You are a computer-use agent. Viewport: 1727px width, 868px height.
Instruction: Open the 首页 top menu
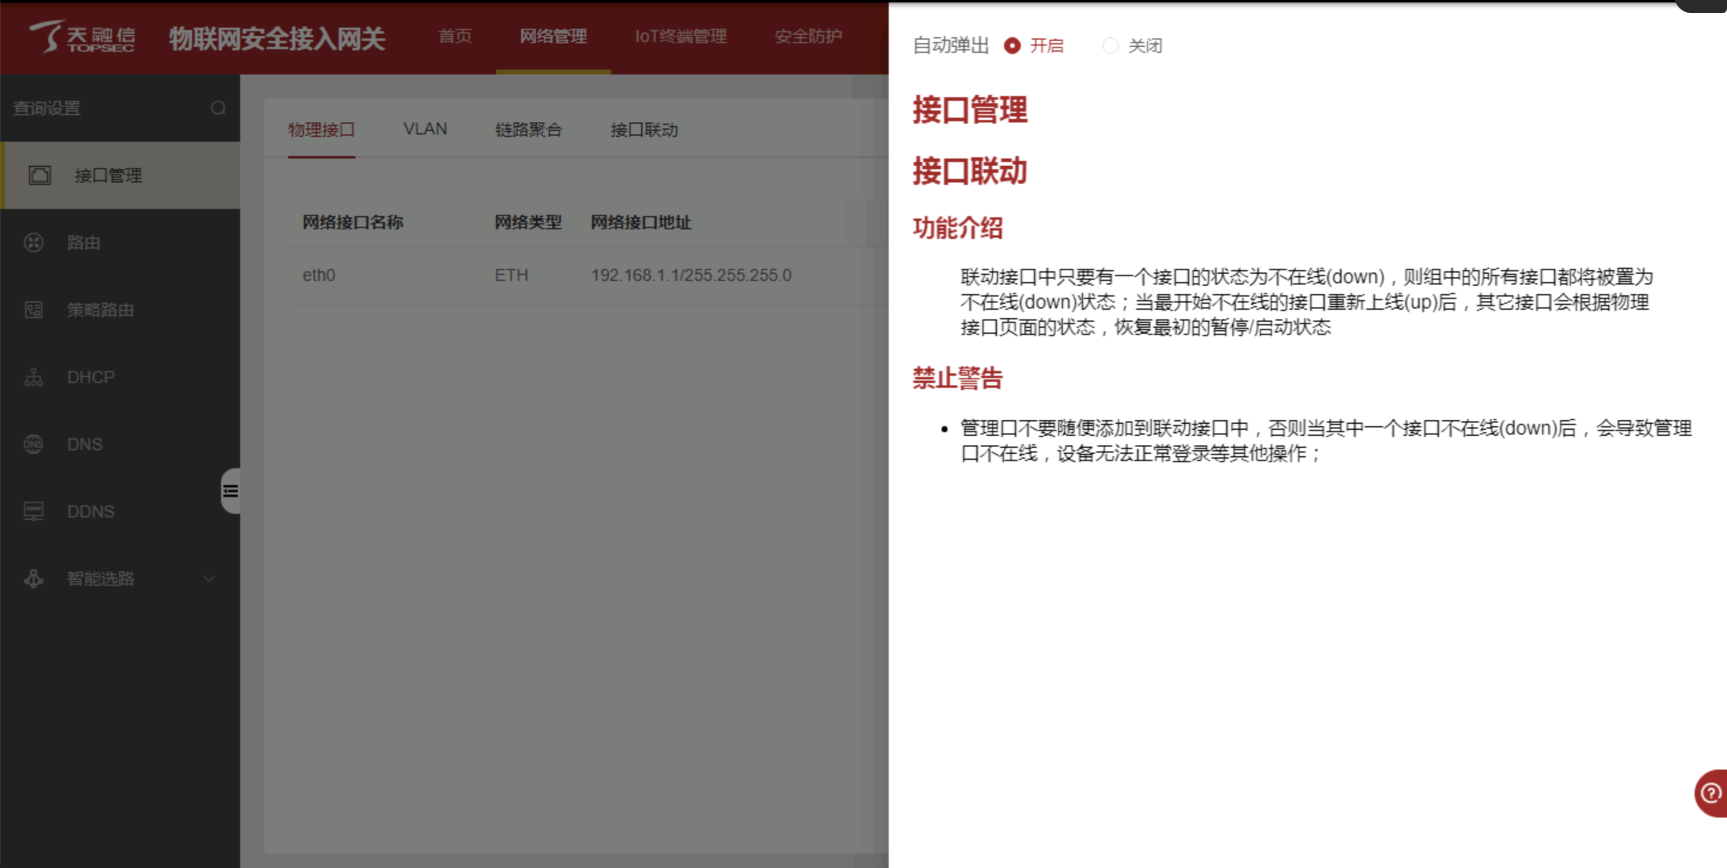pos(455,36)
